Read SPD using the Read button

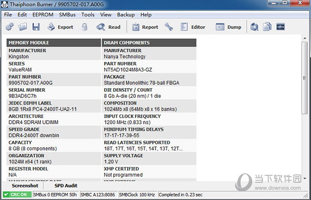coord(108,27)
